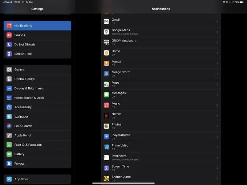Open Home Screen & Dock settings
Screen dimensions: 247x185
point(37,98)
